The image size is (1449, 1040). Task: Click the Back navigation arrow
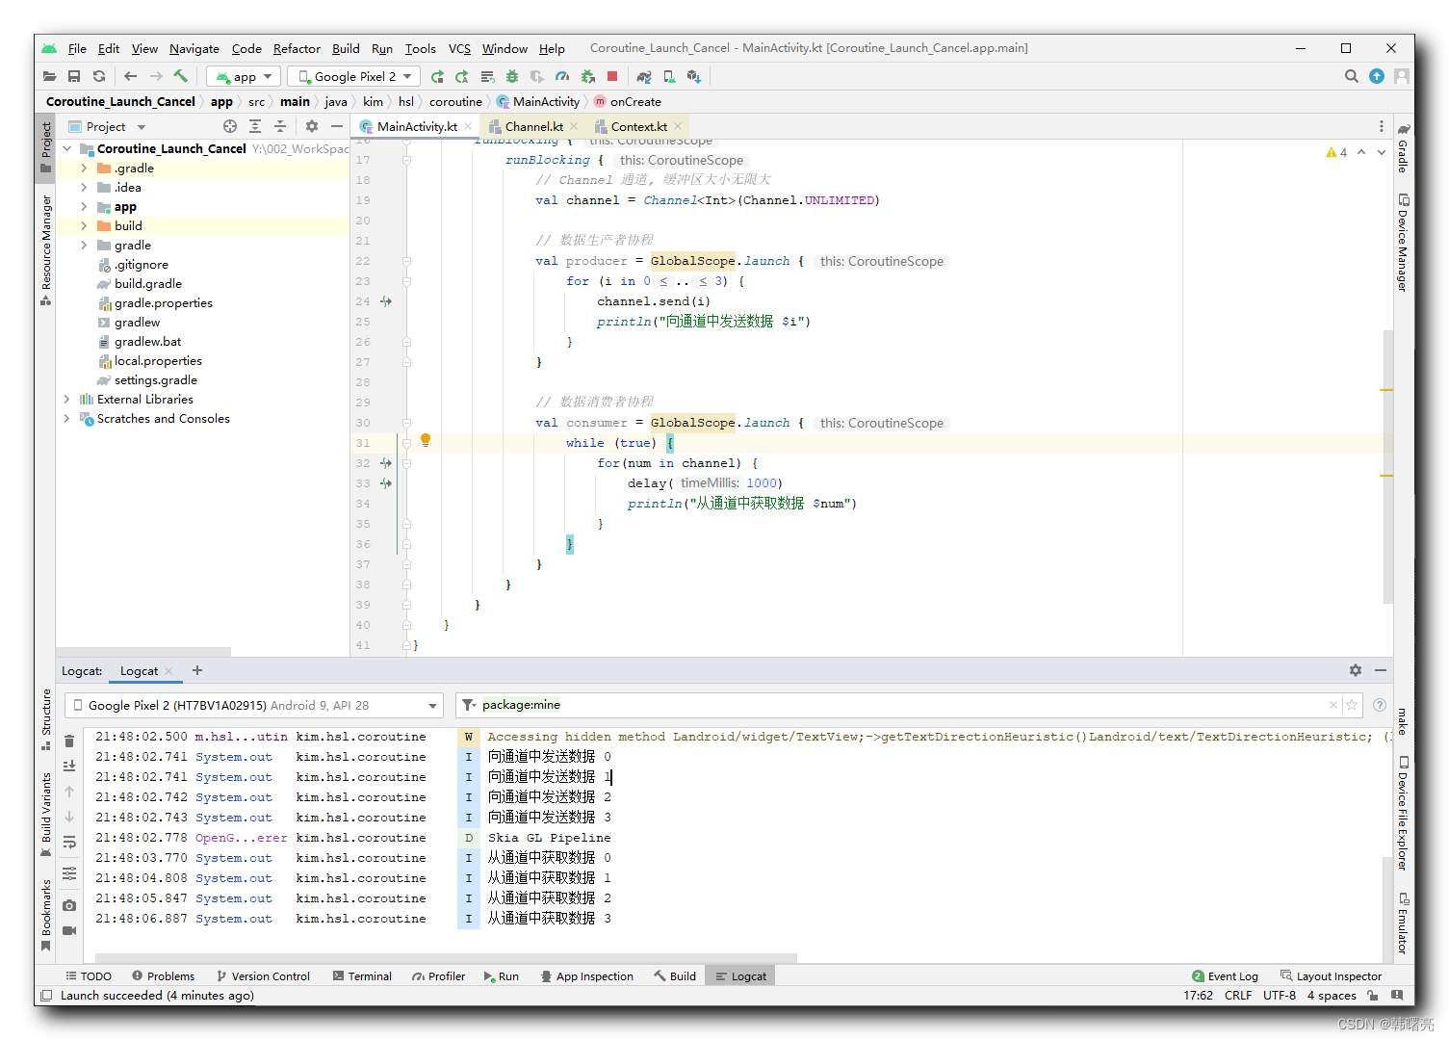(131, 76)
